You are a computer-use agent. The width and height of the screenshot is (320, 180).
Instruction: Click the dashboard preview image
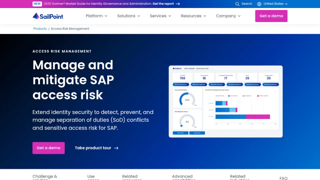pyautogui.click(x=225, y=102)
